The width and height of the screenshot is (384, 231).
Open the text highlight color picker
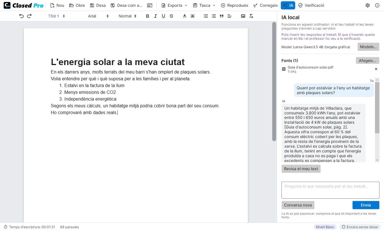[x=193, y=16]
